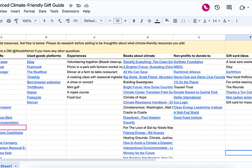This screenshot has width=252, height=168.
Task: Open the Data menu
Action: click(42, 11)
